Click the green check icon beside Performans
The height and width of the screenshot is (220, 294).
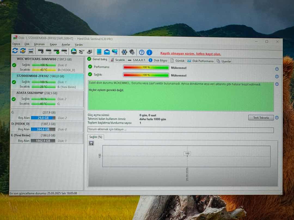point(90,67)
